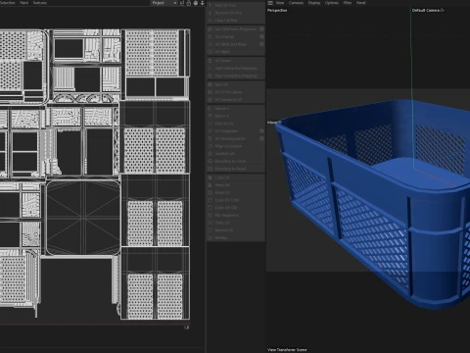
Task: Run the UV Unwrap command
Action: pyautogui.click(x=233, y=36)
